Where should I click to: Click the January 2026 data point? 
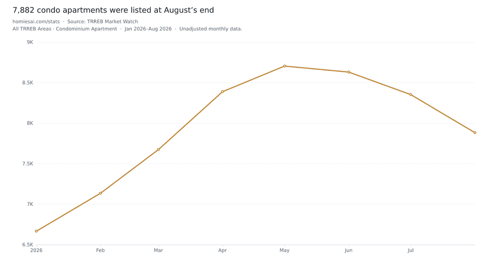[36, 231]
